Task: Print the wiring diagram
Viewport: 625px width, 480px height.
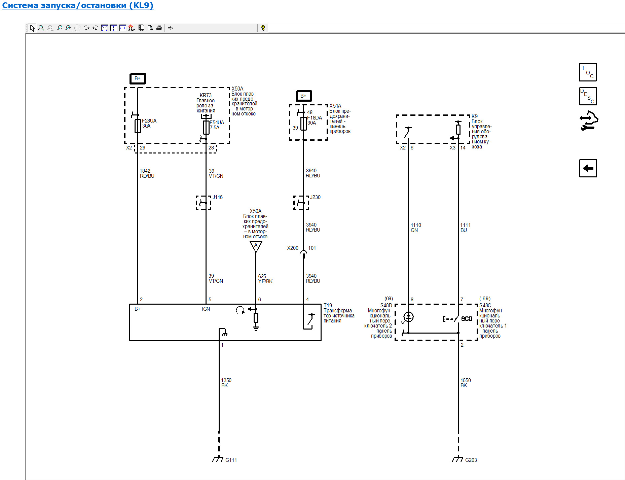Action: click(x=159, y=28)
